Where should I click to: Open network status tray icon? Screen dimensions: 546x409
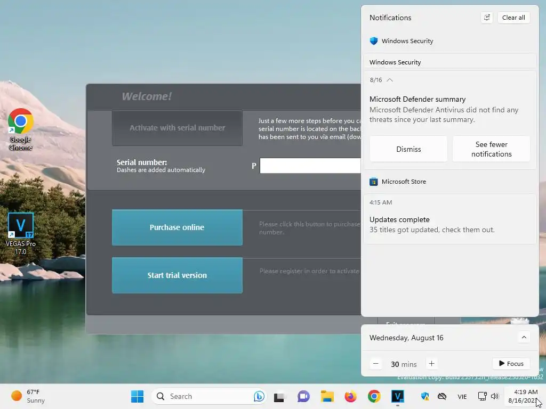[482, 396]
